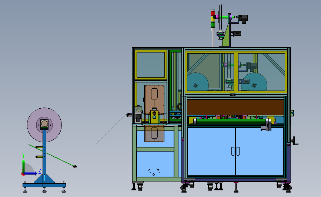Image resolution: width=321 pixels, height=197 pixels.
Task: Select the red segment of the signal tower light
Action: click(213, 13)
